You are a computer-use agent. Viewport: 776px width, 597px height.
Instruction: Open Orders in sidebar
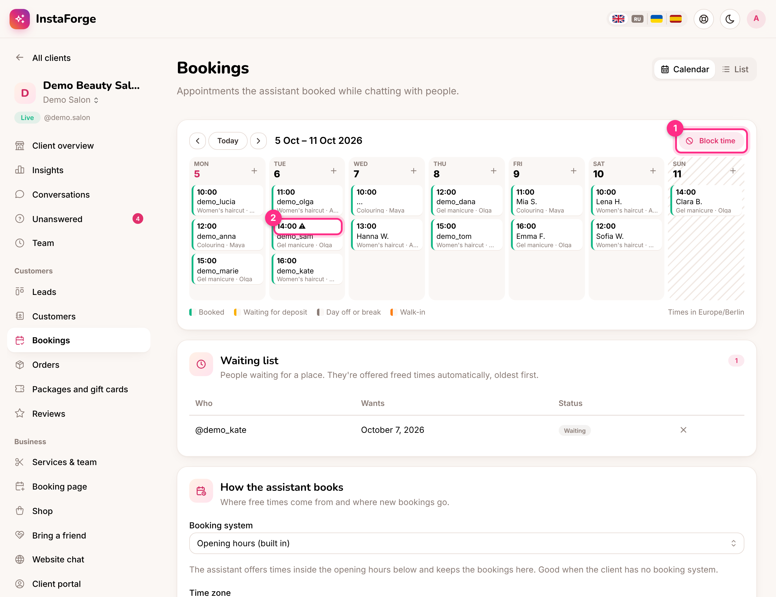[79, 364]
